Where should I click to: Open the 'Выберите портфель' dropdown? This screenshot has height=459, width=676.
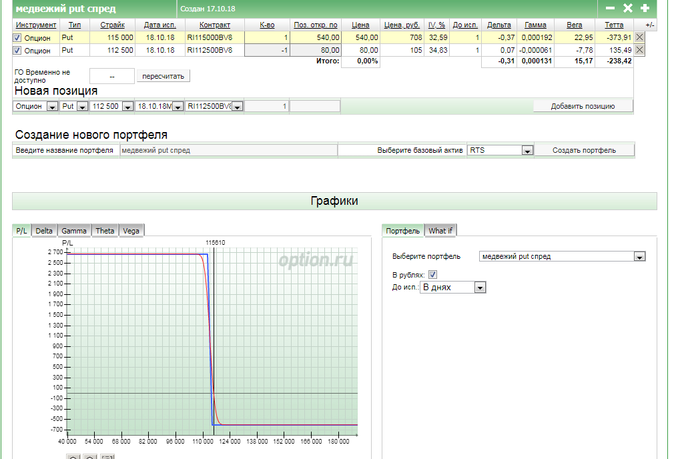[639, 256]
